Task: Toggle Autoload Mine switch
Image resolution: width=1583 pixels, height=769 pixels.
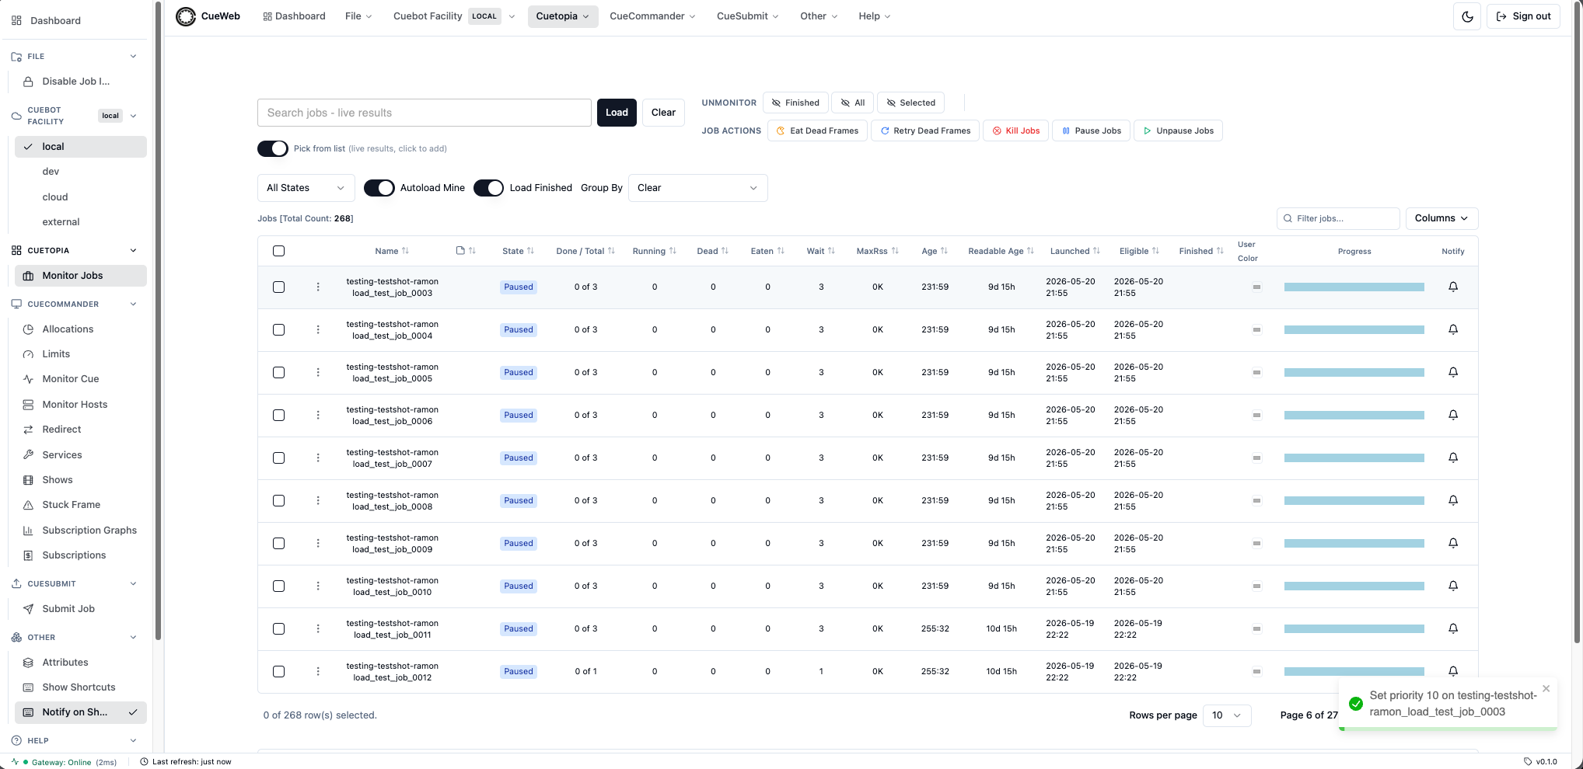Action: click(x=379, y=188)
